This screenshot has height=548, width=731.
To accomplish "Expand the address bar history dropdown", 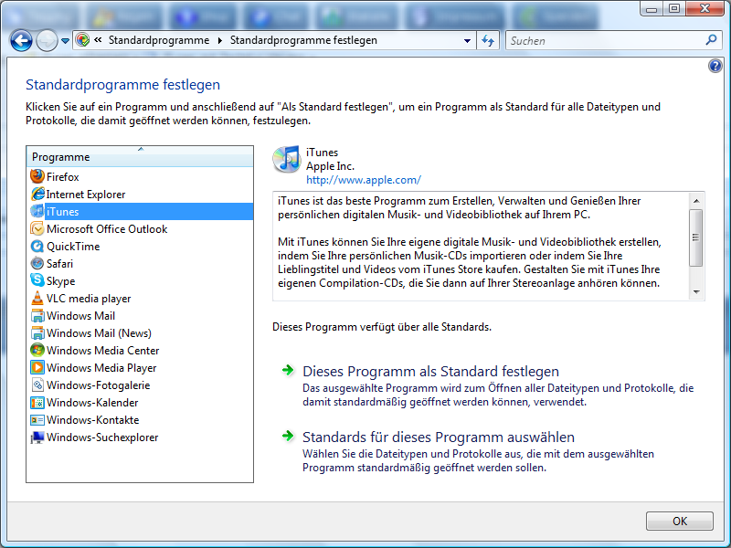I will pos(467,40).
